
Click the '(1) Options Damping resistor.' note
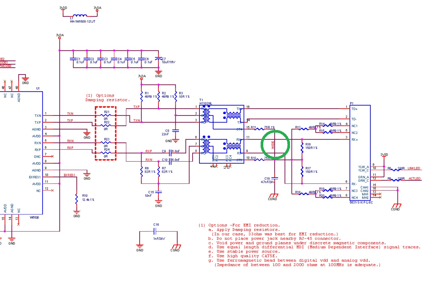click(108, 98)
